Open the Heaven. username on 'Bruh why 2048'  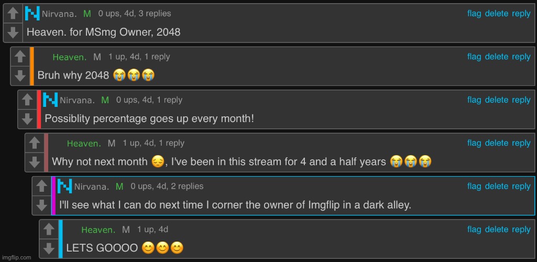point(70,57)
